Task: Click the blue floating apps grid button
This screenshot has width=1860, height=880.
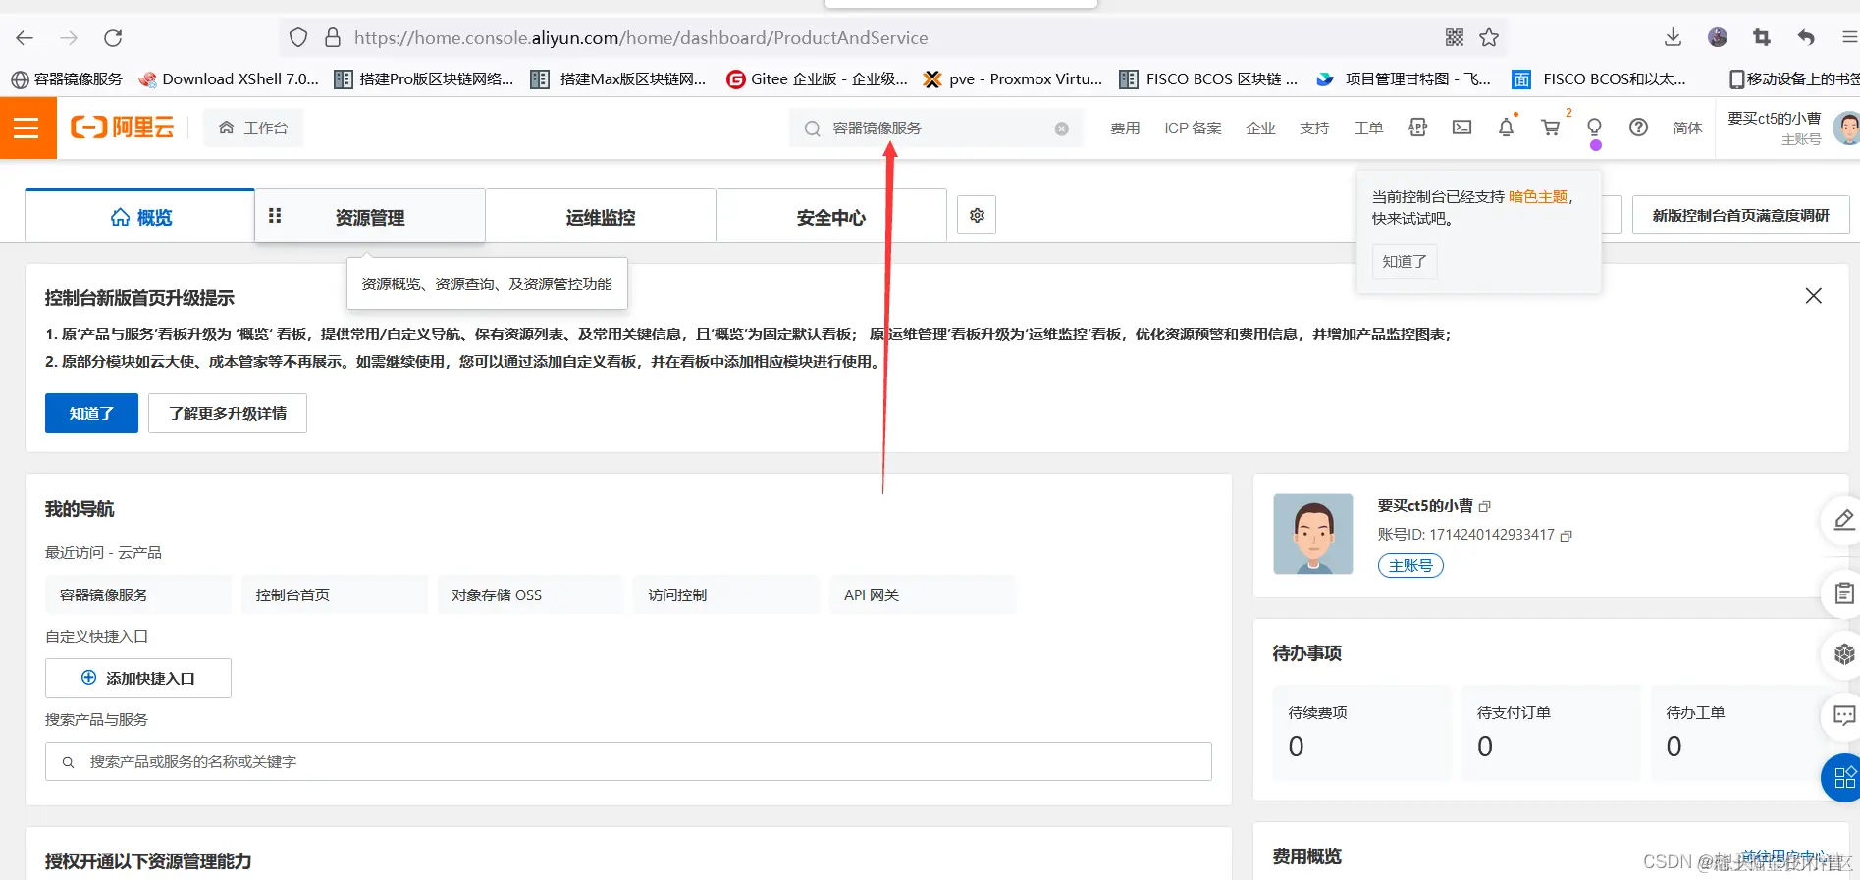Action: click(1842, 778)
